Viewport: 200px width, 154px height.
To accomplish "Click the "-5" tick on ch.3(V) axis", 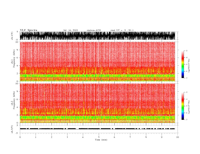I will [17, 133].
